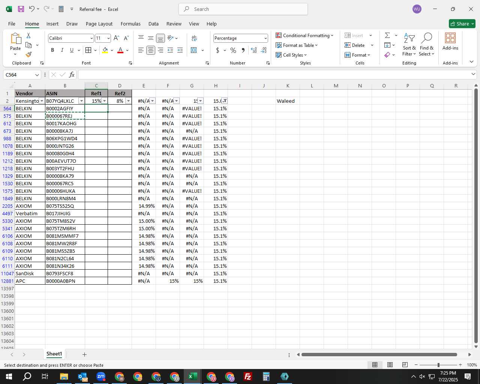Apply Percent Style icon
This screenshot has height=384, width=480.
pos(233,50)
